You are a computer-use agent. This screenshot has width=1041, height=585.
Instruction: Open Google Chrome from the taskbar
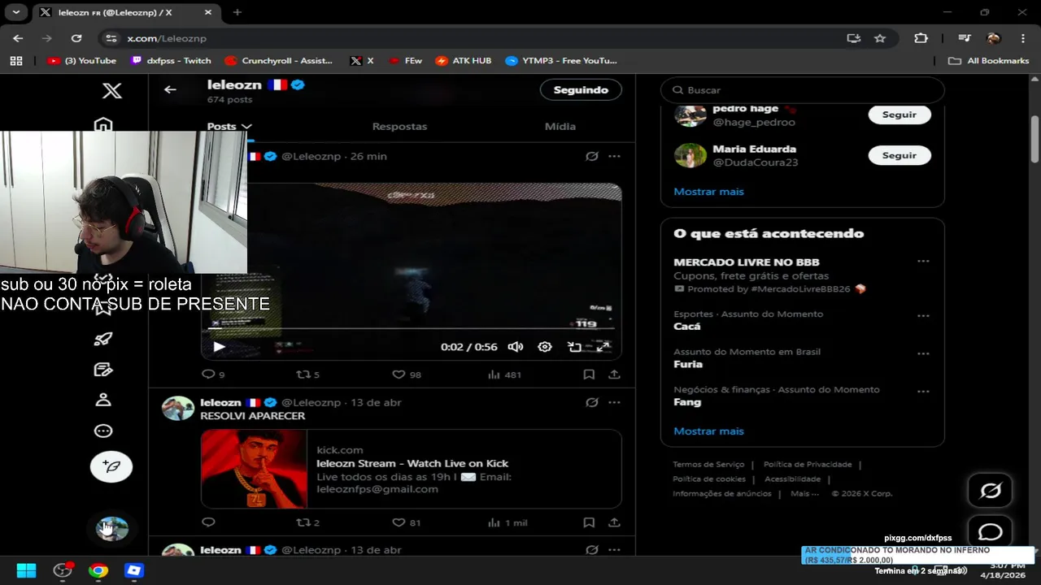(98, 570)
